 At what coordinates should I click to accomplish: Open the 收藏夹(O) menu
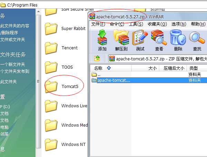(157, 24)
